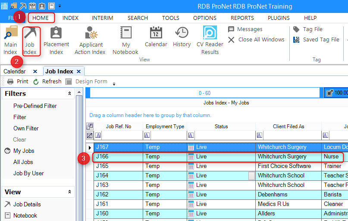
Task: Open Saved Tag File
Action: click(x=316, y=40)
